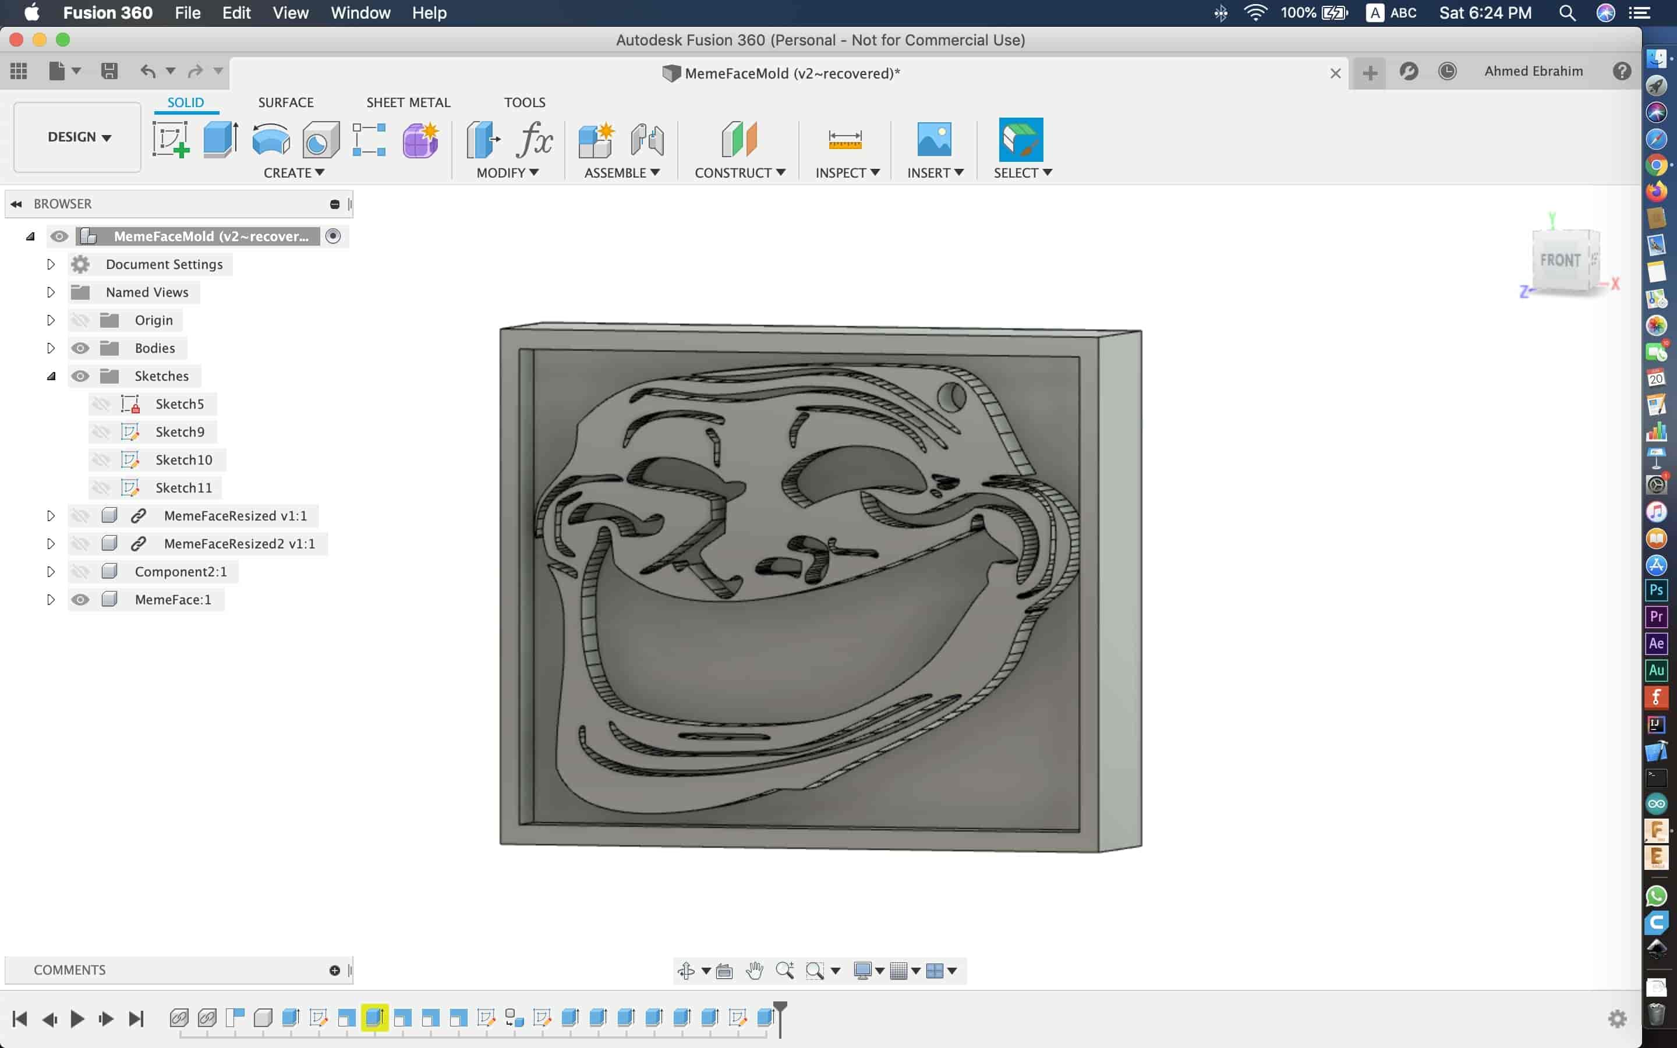Select the Extrude tool icon

221,139
